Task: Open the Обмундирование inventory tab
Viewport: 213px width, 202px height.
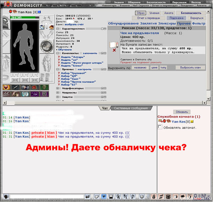Action: [123, 23]
